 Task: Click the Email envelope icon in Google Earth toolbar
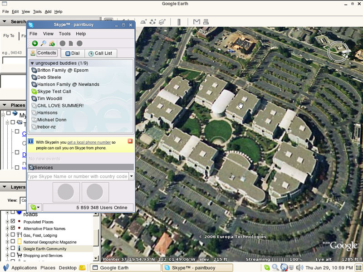[196, 22]
